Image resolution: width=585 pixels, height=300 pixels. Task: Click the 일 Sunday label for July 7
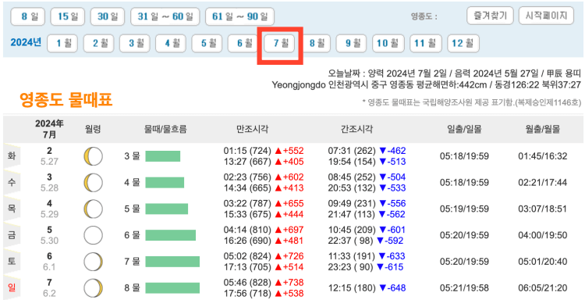point(12,287)
